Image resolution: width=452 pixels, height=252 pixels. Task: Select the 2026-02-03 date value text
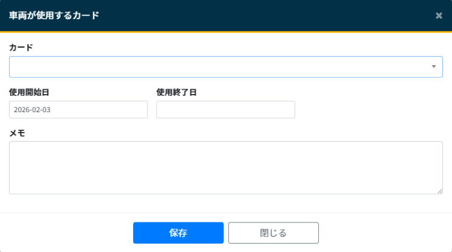click(33, 110)
